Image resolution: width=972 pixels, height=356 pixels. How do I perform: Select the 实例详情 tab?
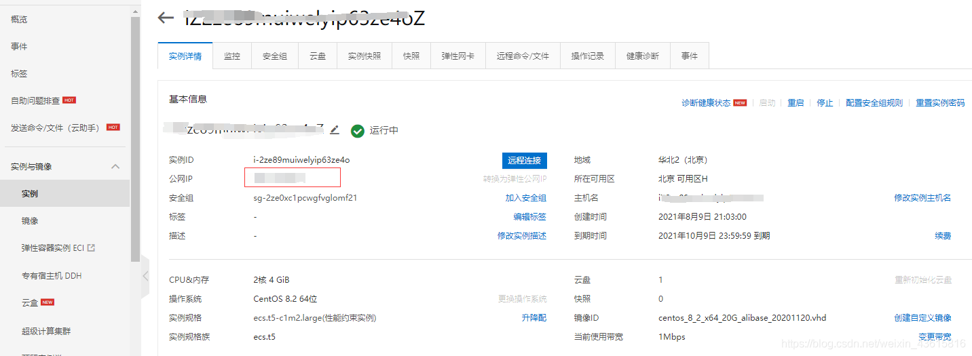[x=185, y=56]
